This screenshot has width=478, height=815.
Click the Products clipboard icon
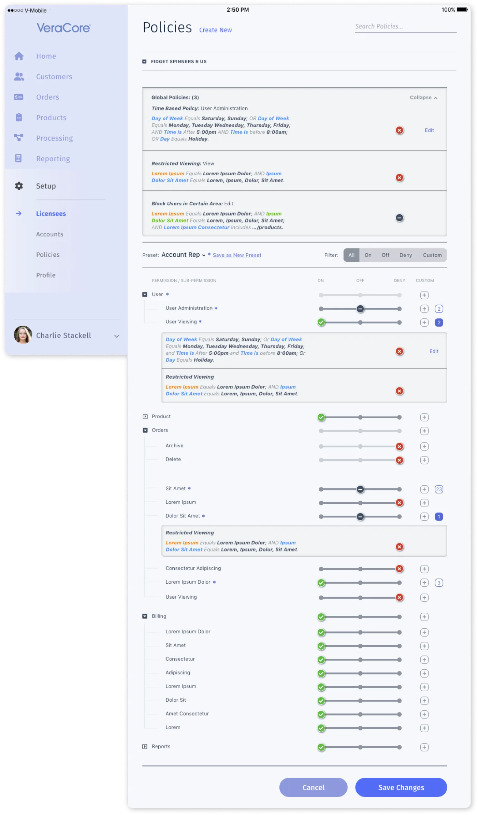(19, 117)
